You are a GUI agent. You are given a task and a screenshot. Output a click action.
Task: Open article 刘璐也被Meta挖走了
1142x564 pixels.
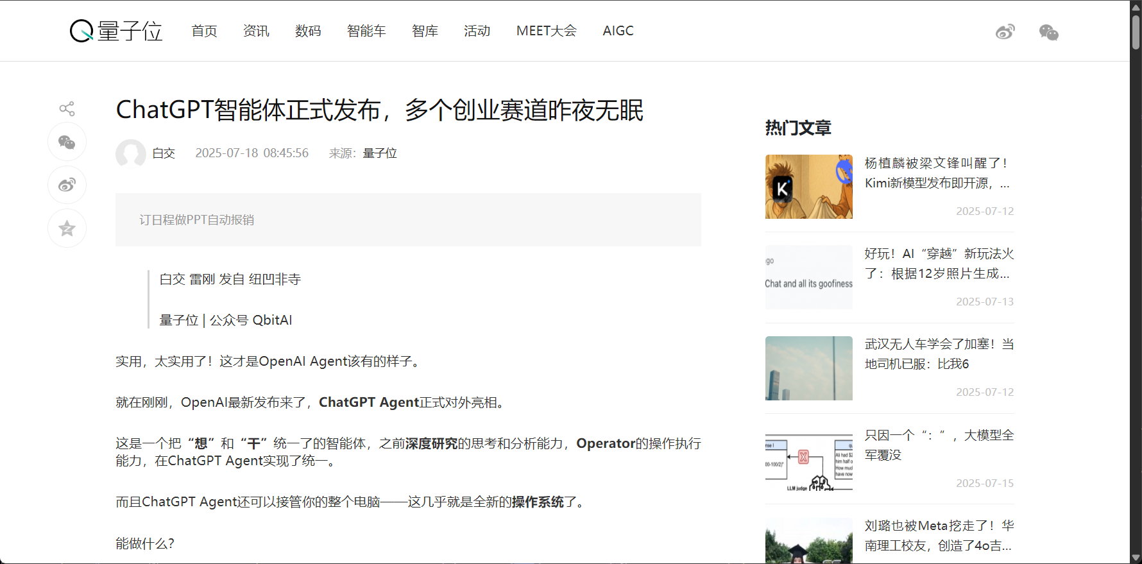pyautogui.click(x=939, y=536)
